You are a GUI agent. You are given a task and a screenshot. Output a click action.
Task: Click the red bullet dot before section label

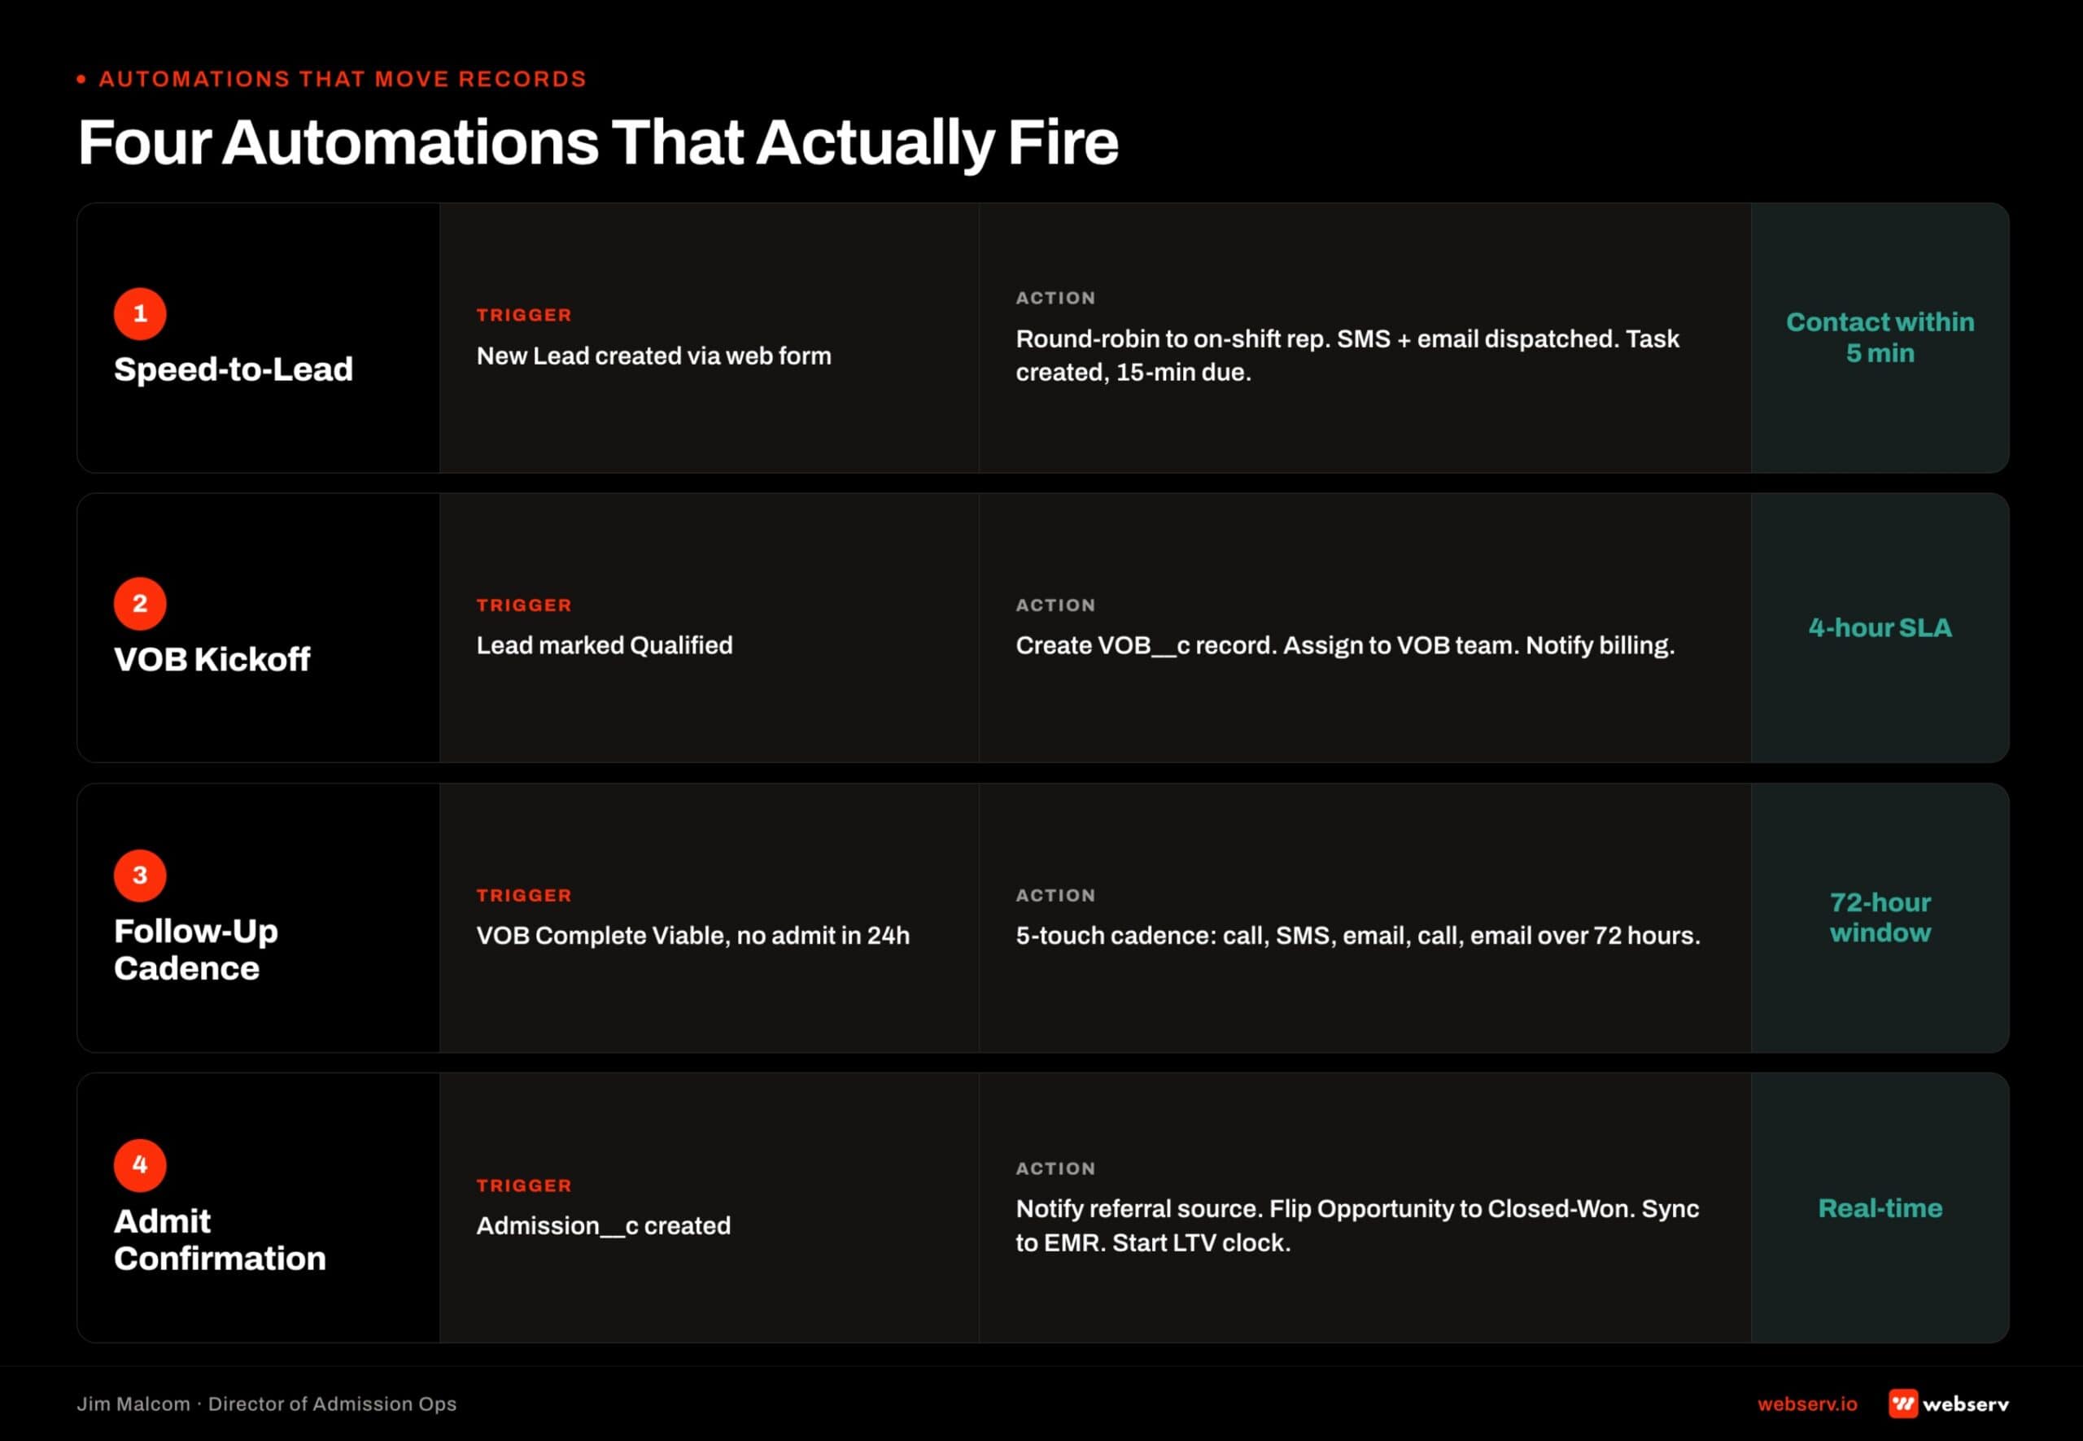pos(81,80)
